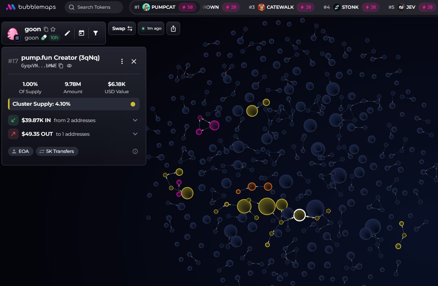
Task: Open the info icon in wallet panel
Action: coord(135,151)
